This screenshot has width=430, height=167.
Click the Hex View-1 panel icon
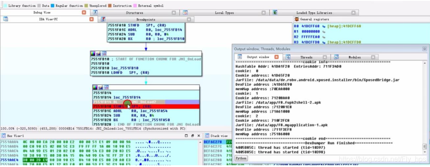[x=3, y=136]
